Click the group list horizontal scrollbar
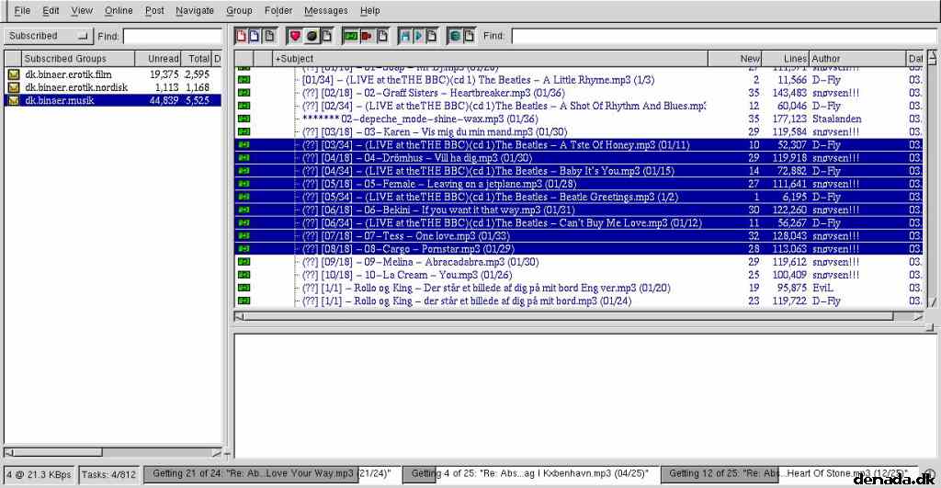The image size is (941, 488). point(113,452)
